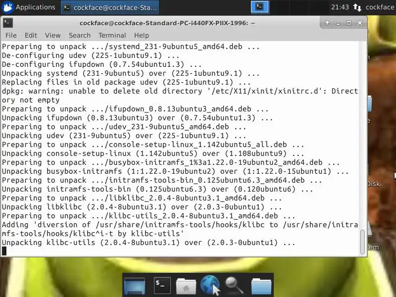Click the clock showing 21:43
Screen dimensions: 396x297
click(340, 7)
